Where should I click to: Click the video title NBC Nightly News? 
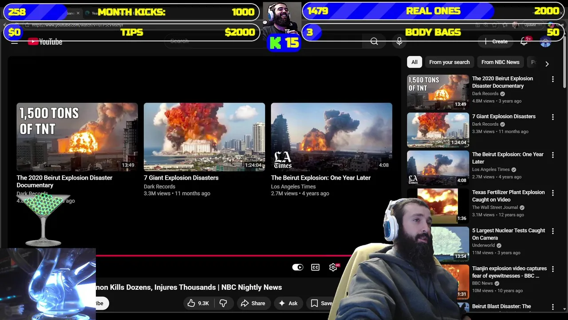coord(189,287)
